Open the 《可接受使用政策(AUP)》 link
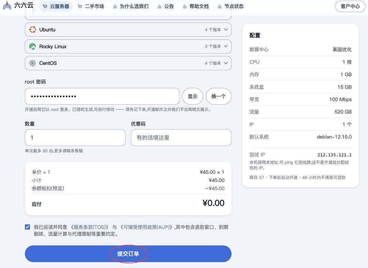Viewport: 368px width, 268px height. point(147,227)
